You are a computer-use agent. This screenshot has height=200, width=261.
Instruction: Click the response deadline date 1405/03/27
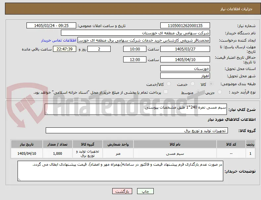click(x=185, y=49)
